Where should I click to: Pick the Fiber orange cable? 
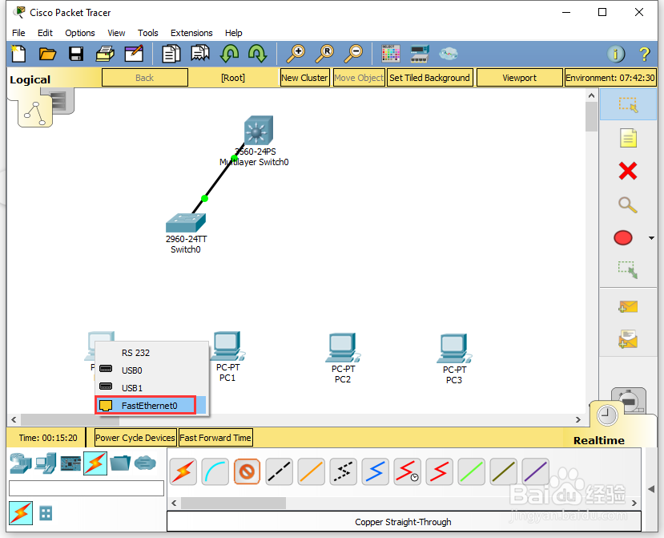312,471
